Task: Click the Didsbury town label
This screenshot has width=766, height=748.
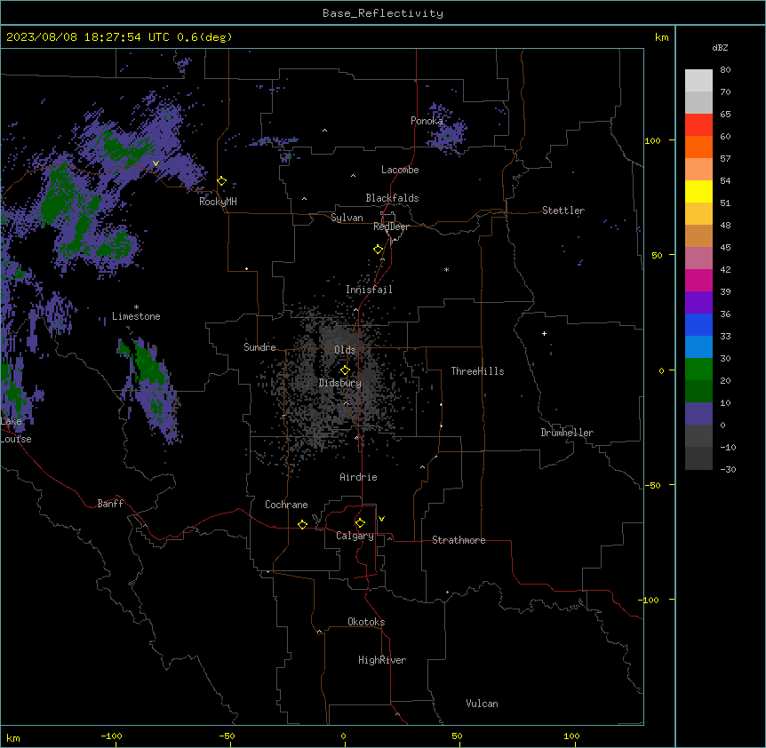Action: pyautogui.click(x=340, y=383)
